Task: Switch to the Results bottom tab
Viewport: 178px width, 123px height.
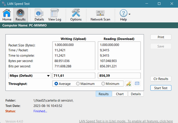Action: 104,94
